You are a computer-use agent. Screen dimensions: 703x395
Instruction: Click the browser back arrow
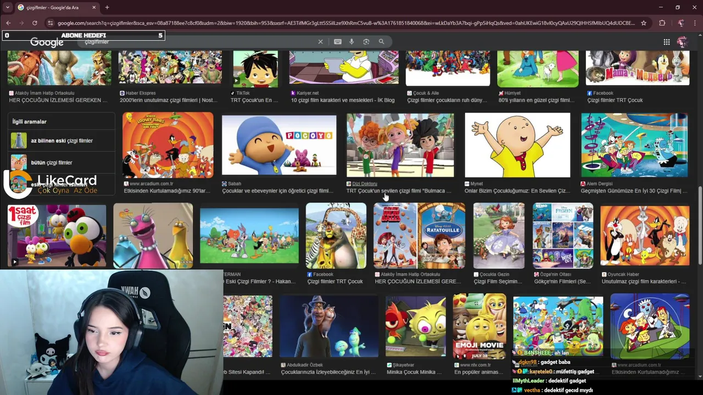(x=8, y=23)
